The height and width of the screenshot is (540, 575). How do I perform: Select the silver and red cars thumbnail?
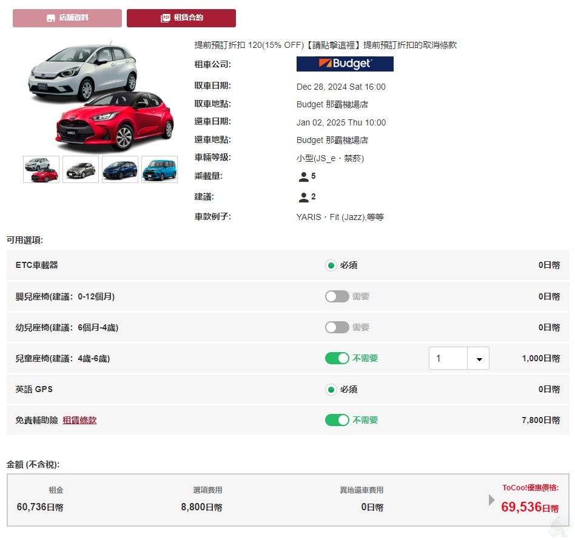pyautogui.click(x=41, y=169)
